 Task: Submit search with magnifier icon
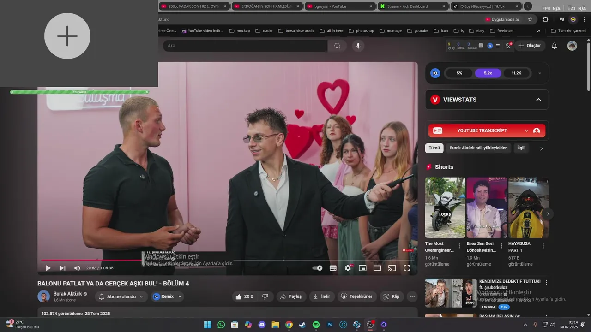(x=337, y=46)
